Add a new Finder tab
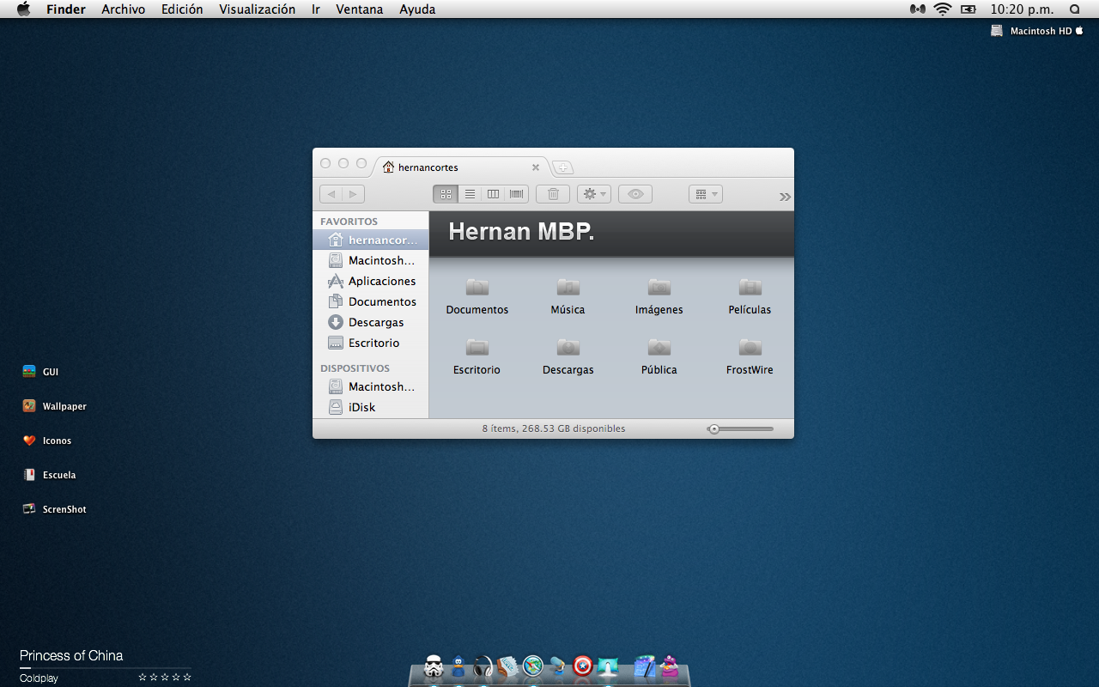Image resolution: width=1099 pixels, height=687 pixels. tap(562, 167)
